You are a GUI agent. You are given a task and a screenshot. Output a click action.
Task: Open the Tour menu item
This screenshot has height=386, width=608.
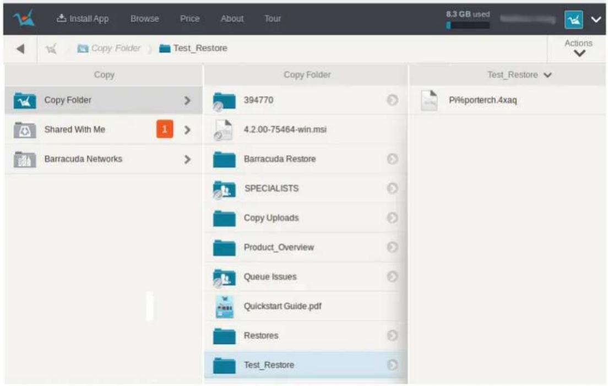[x=272, y=19]
